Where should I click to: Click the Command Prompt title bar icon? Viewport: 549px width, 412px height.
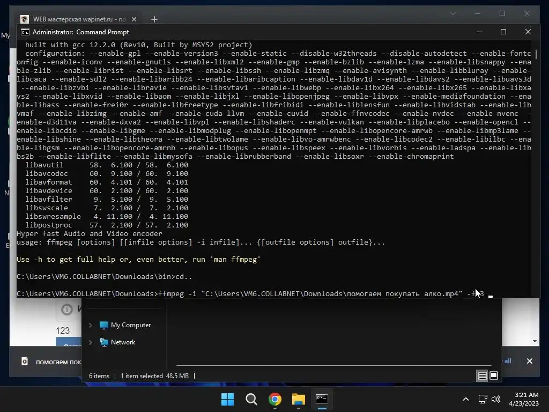pos(25,32)
